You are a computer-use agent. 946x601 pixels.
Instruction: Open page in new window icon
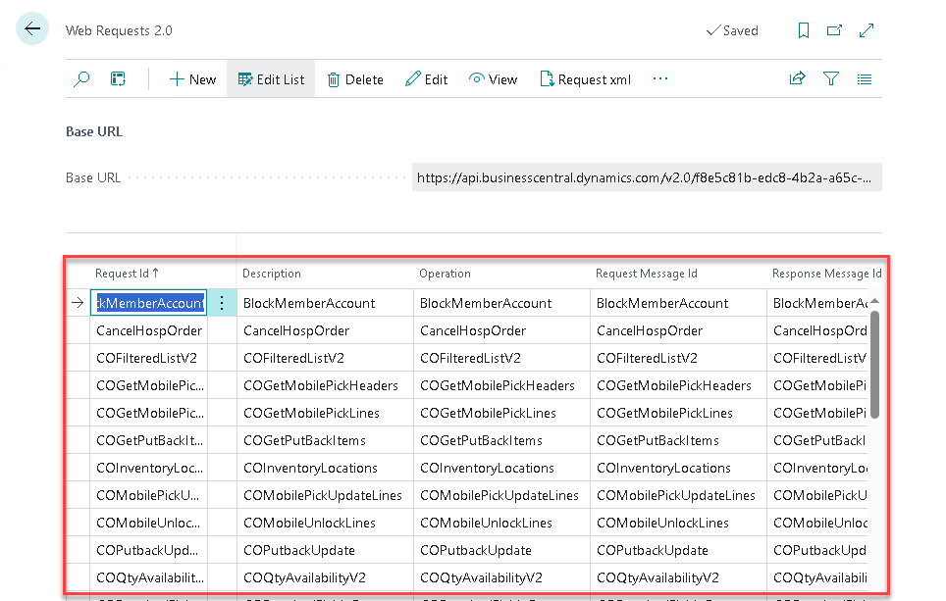click(x=834, y=30)
